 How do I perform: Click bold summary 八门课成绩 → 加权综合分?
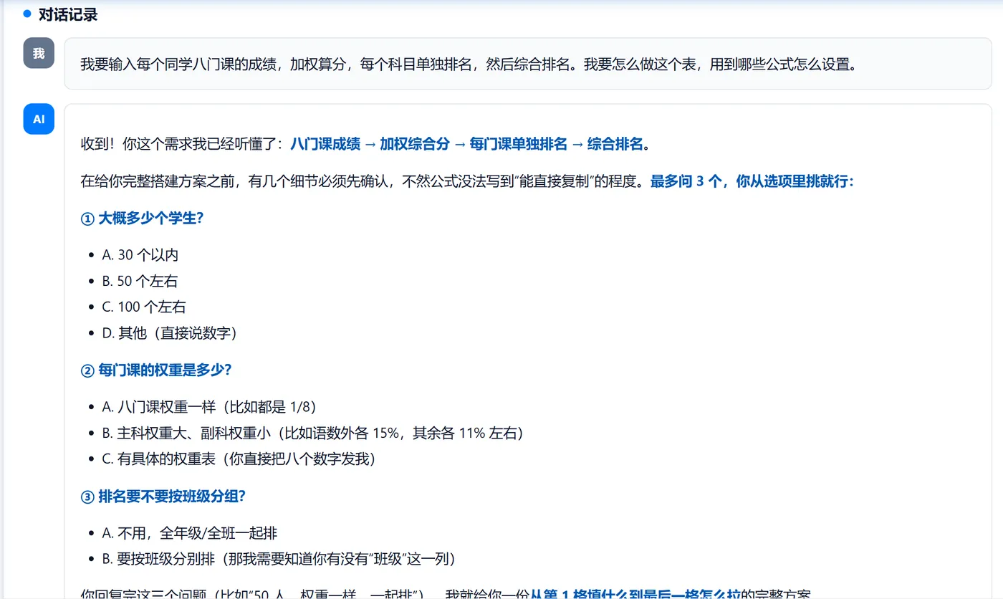(371, 144)
